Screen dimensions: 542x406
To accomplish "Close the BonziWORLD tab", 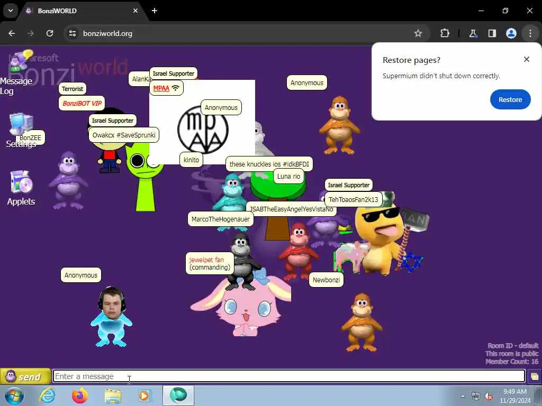I will click(x=135, y=11).
